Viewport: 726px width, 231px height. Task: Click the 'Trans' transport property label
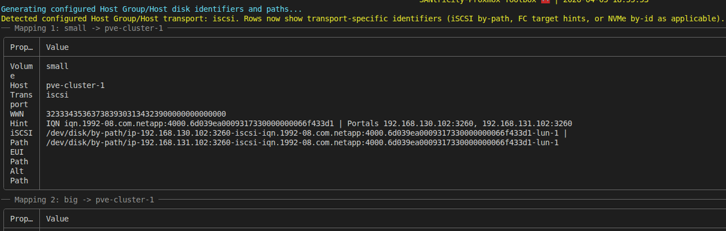21,95
